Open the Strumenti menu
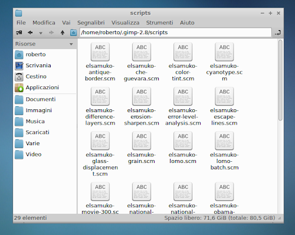Screen dimensions: 295x235 [x=159, y=22]
